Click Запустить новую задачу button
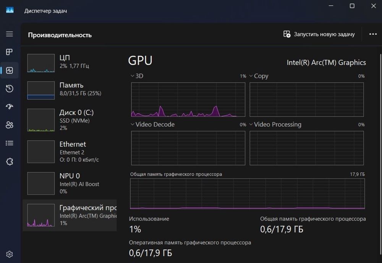 (319, 34)
